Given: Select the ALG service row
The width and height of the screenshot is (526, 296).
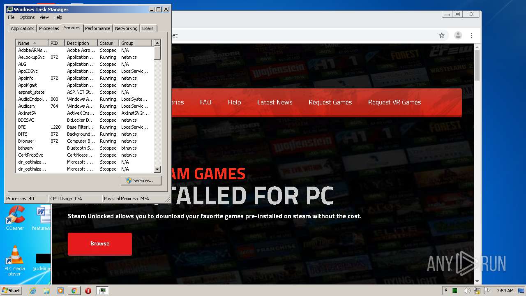Looking at the screenshot, I should tap(85, 64).
